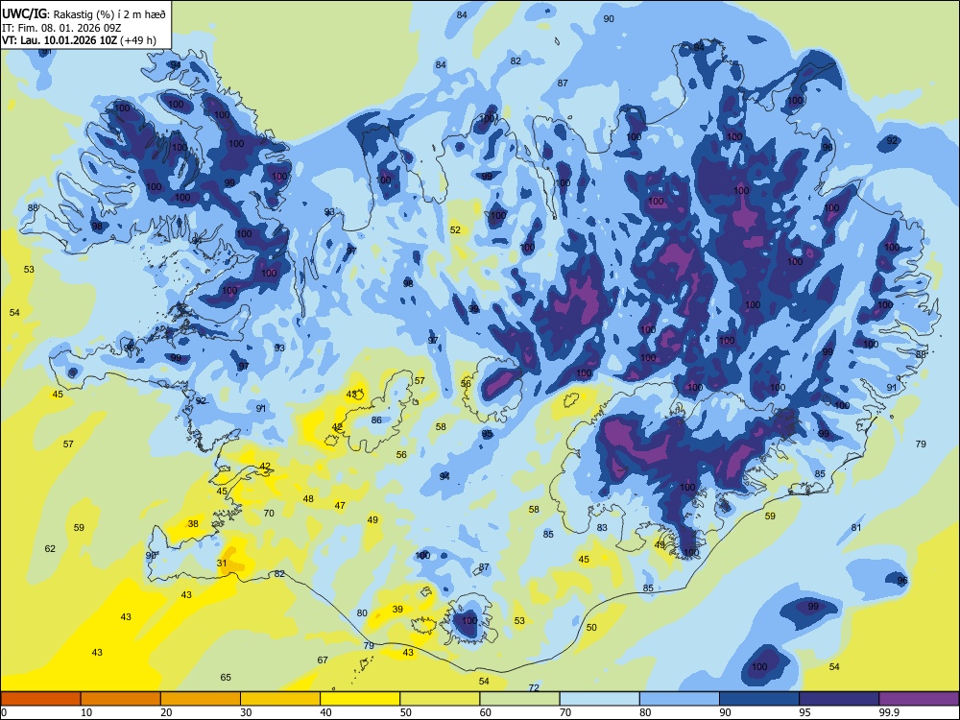Click the legend tick label '40'
The image size is (960, 720).
pos(325,712)
